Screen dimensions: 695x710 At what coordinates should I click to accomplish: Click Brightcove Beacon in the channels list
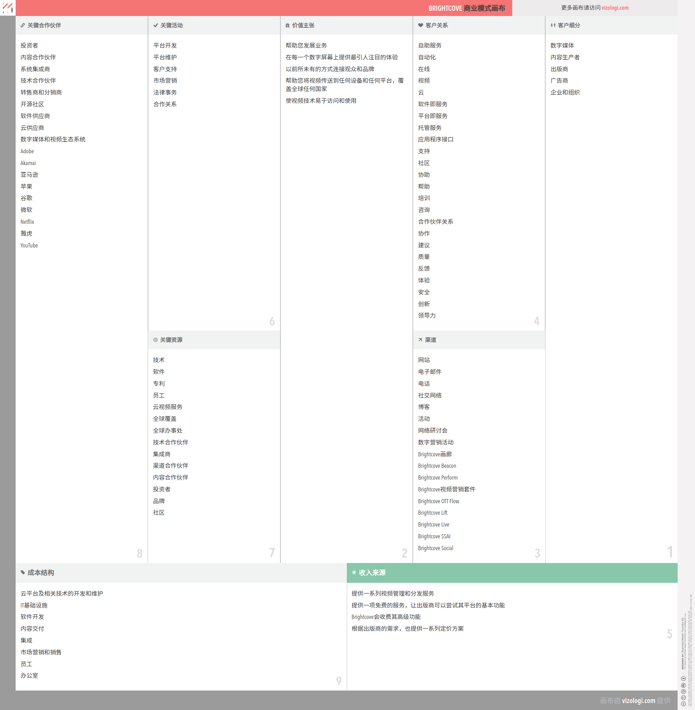pyautogui.click(x=437, y=466)
